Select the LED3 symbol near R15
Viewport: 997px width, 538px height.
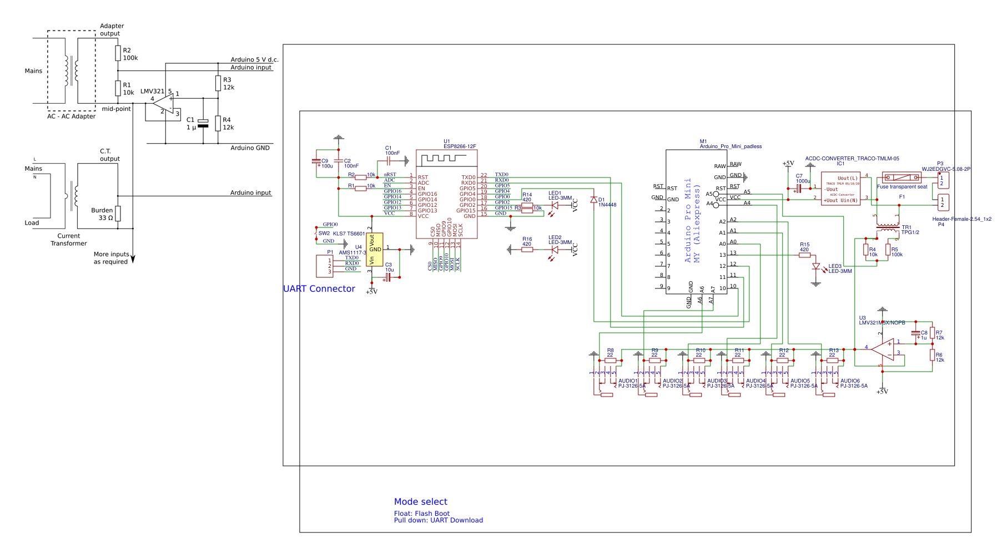[x=816, y=266]
